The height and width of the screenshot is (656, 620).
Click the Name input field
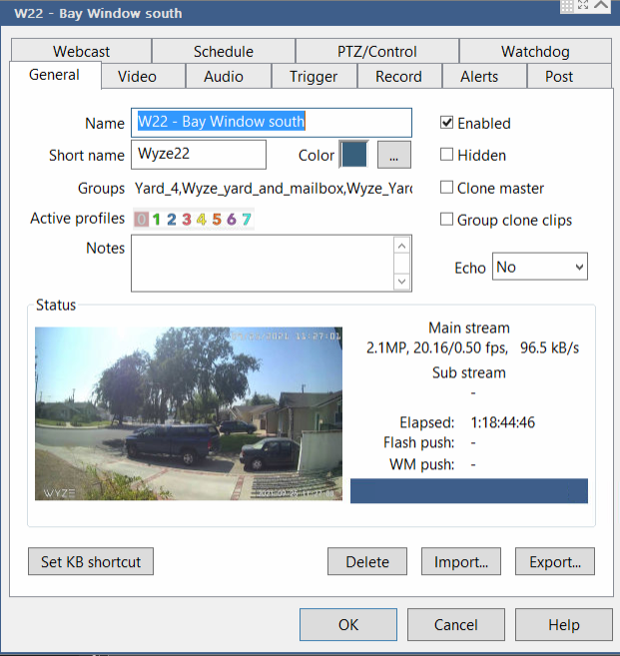click(x=272, y=123)
